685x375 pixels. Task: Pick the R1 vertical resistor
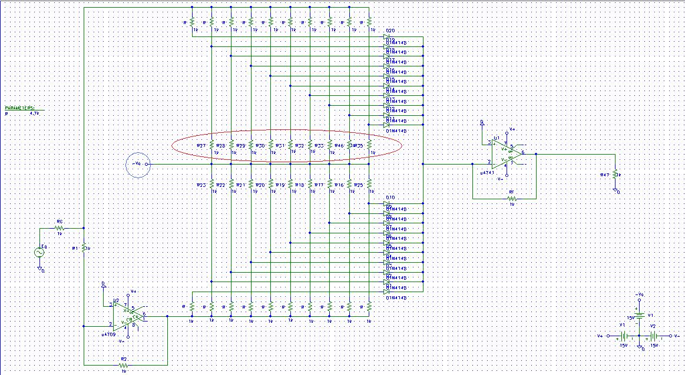pyautogui.click(x=84, y=247)
